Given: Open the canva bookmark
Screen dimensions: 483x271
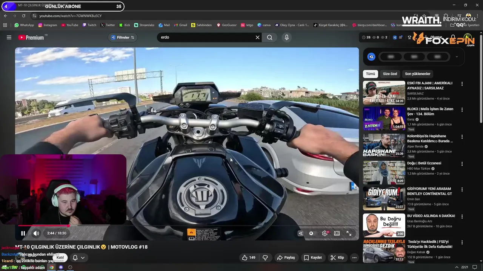Looking at the screenshot, I should [264, 25].
